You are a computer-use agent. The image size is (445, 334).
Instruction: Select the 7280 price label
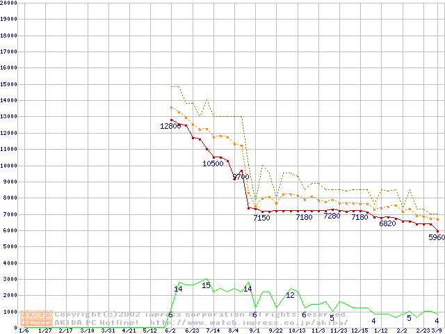pyautogui.click(x=332, y=216)
